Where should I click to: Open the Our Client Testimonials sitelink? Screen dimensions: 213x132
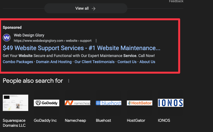(x=94, y=62)
